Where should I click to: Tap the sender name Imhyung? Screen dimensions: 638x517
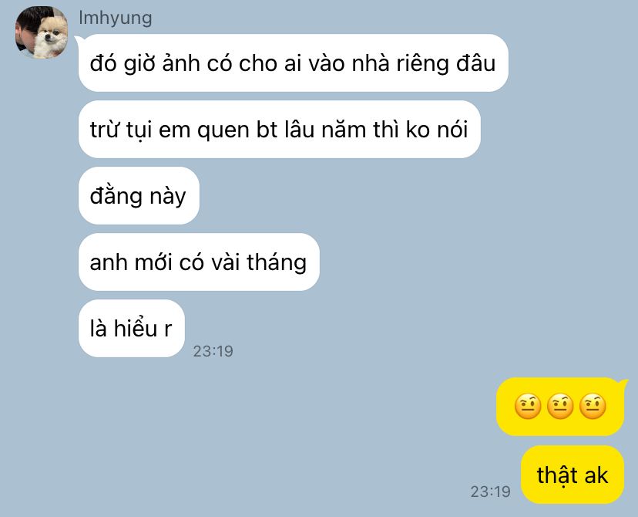point(115,18)
